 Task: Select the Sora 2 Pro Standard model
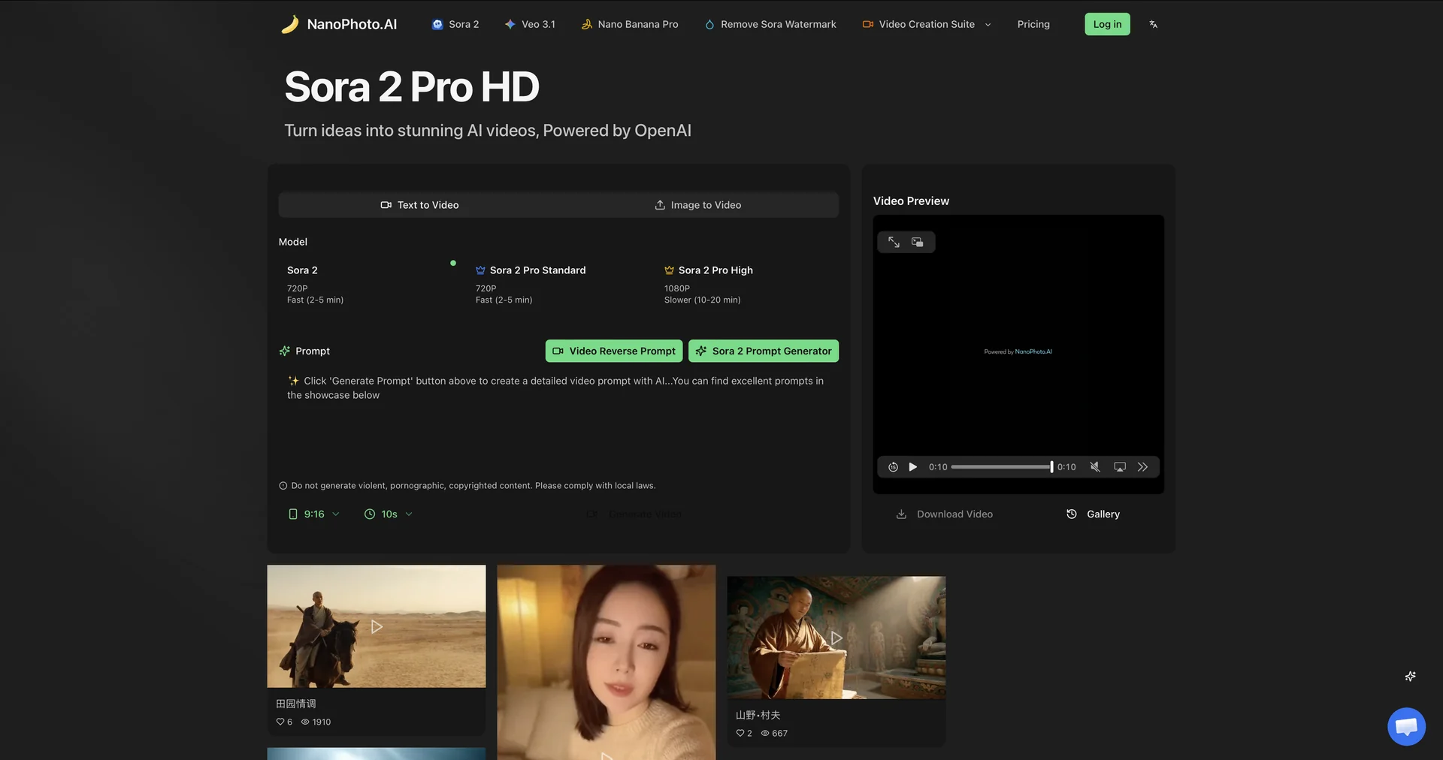point(558,284)
